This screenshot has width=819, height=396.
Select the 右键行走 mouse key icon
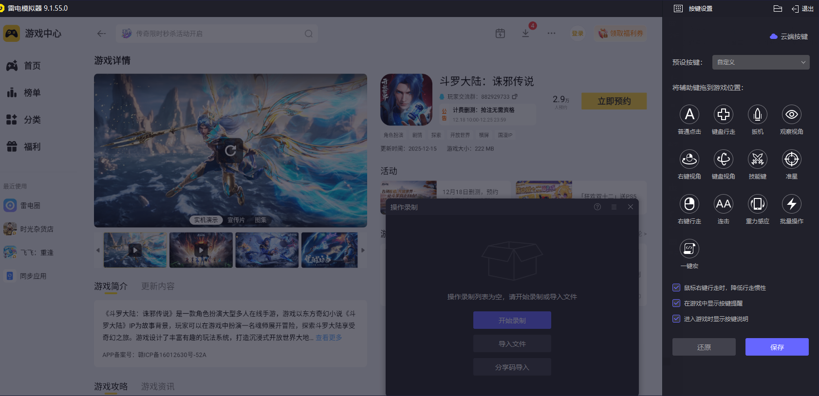[689, 204]
